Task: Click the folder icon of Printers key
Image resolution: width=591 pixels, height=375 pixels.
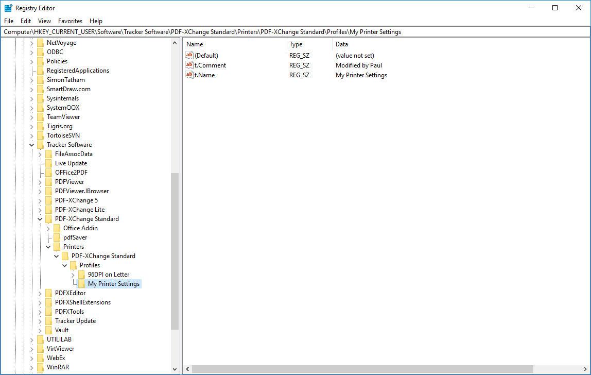Action: [57, 247]
